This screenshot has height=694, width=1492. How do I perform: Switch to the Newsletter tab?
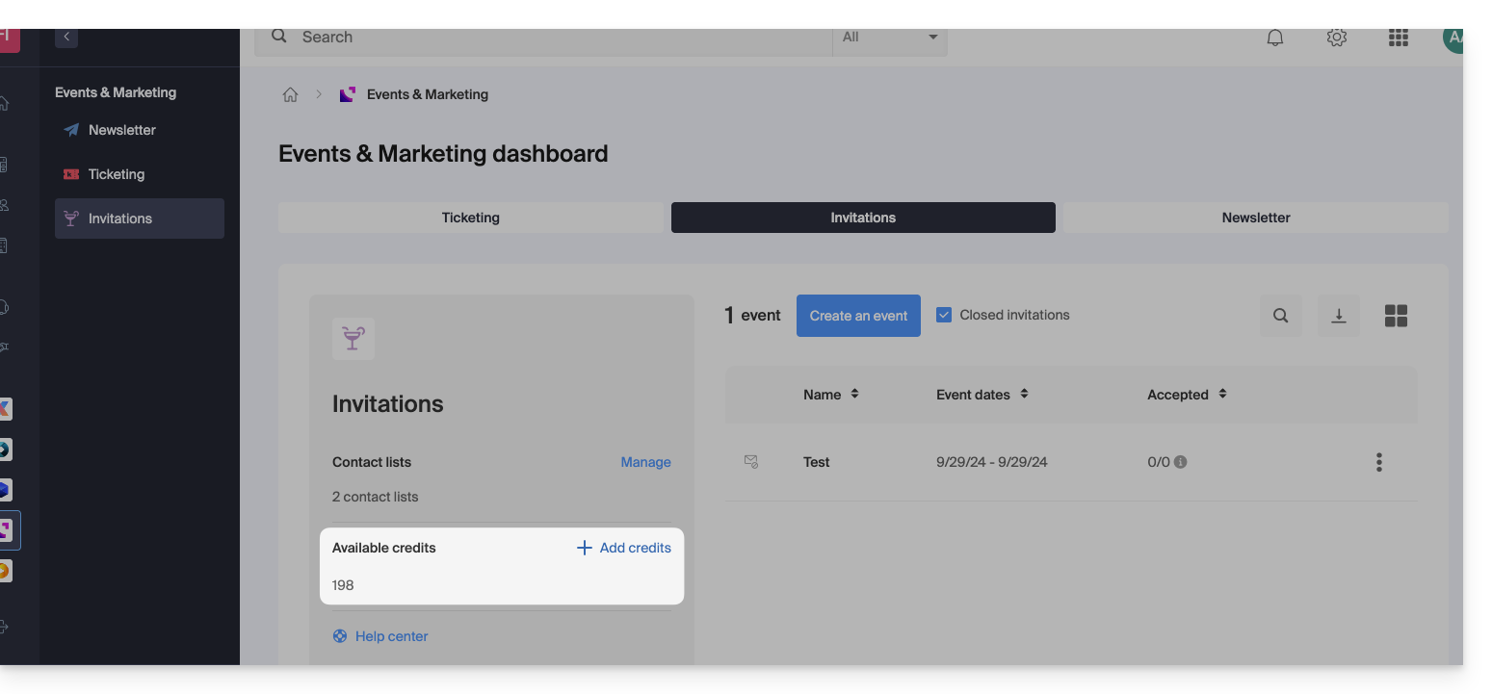pos(1255,218)
